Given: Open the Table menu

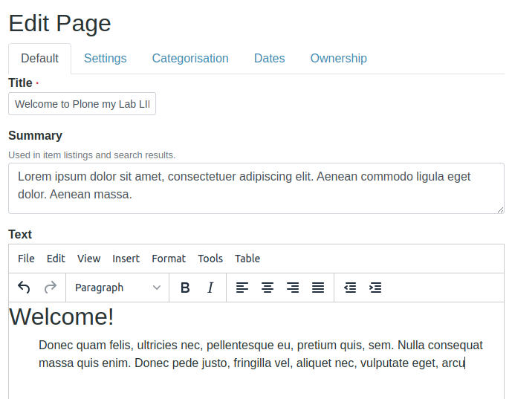Looking at the screenshot, I should [x=247, y=259].
